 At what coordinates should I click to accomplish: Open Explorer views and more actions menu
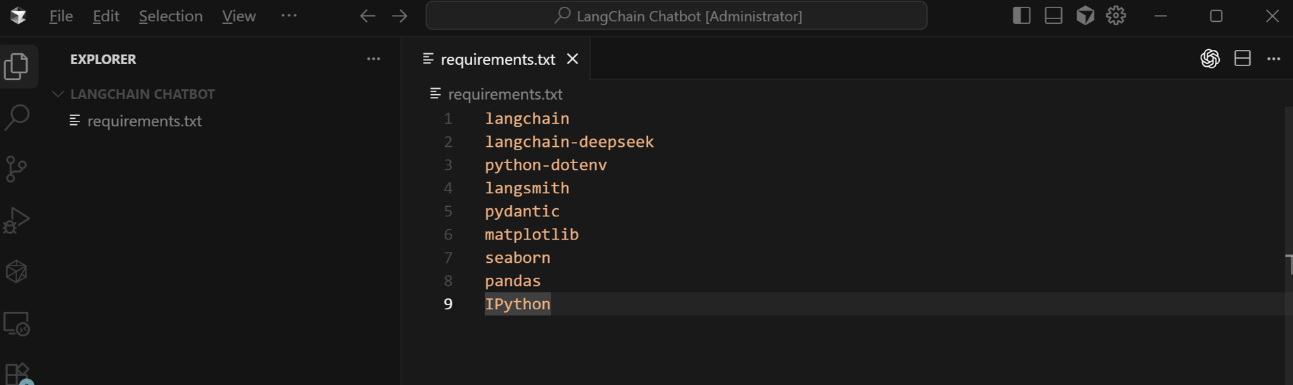pyautogui.click(x=373, y=59)
